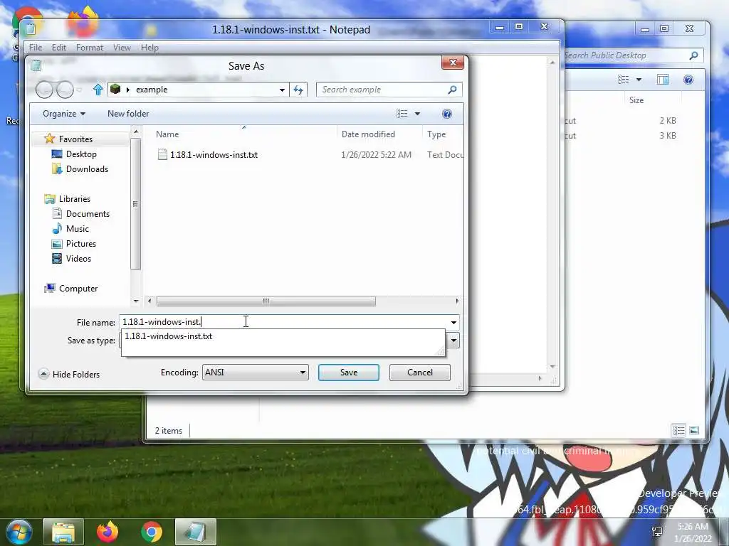Image resolution: width=729 pixels, height=546 pixels.
Task: Open Explorer window's help icon
Action: (x=688, y=80)
